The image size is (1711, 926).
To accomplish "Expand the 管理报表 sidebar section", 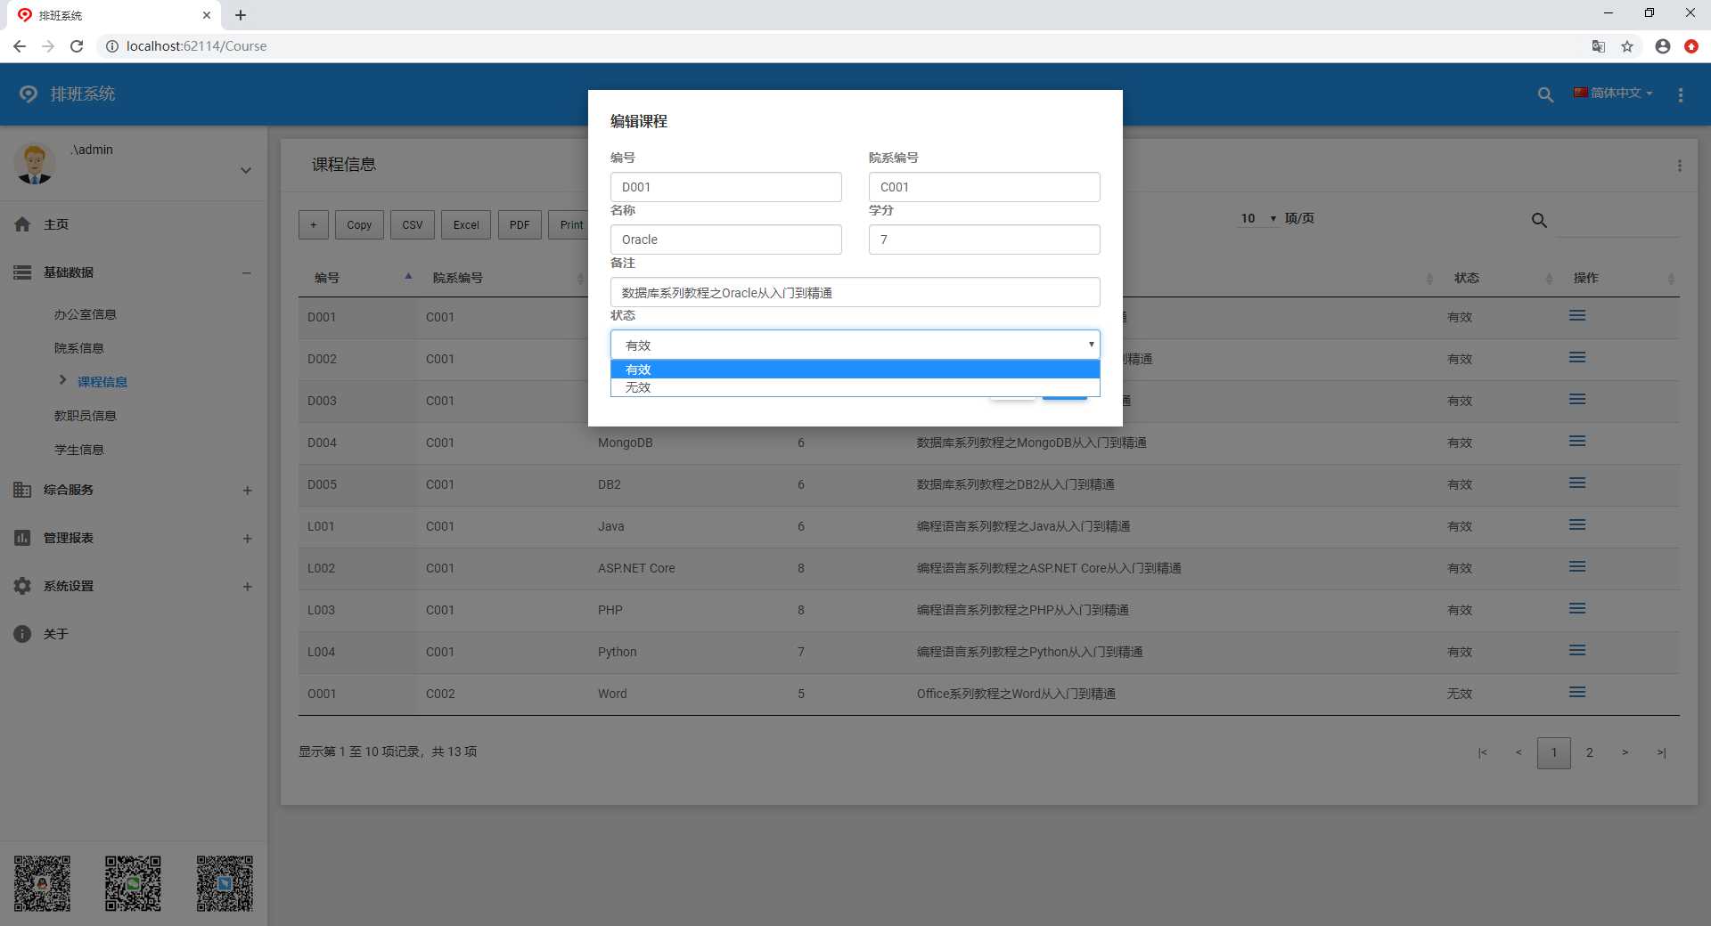I will [247, 539].
